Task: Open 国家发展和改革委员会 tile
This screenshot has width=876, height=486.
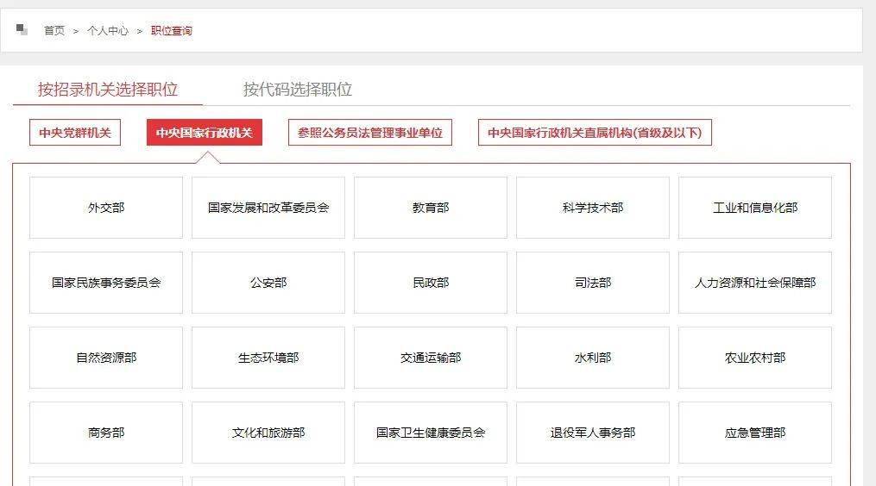Action: 268,208
